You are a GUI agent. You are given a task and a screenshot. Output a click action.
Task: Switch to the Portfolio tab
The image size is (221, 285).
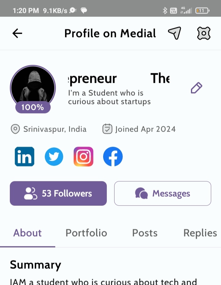pos(86,233)
